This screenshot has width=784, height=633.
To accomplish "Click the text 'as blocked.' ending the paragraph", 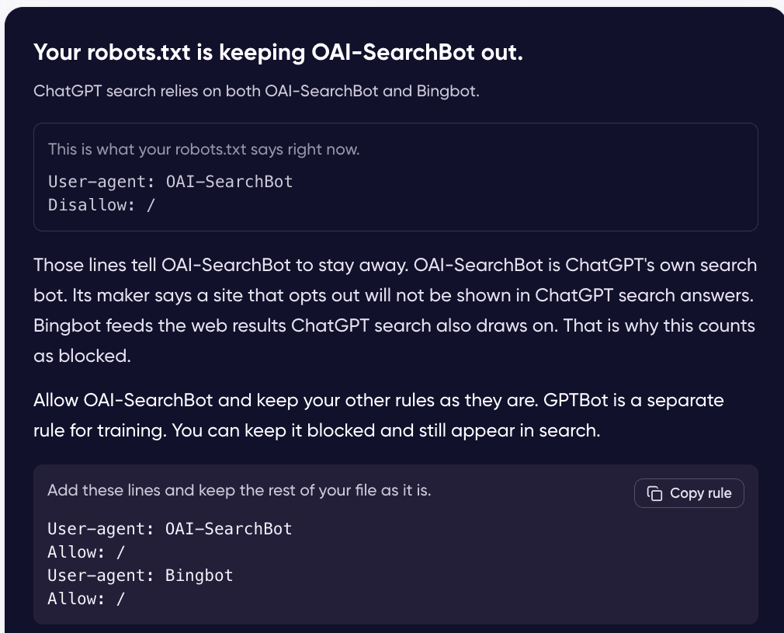I will (82, 356).
